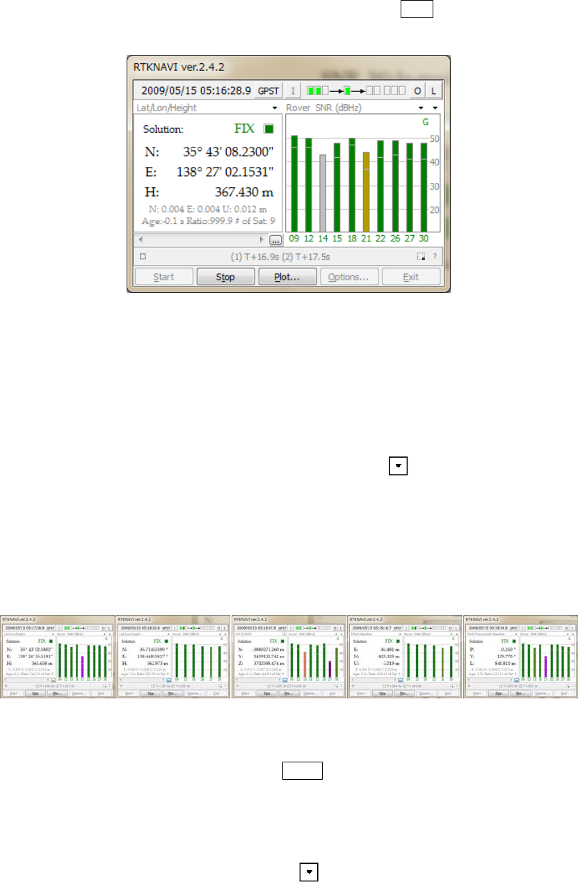Click the Stop button in the main RTKNAVI window
This screenshot has height=882, width=578.
tap(225, 277)
